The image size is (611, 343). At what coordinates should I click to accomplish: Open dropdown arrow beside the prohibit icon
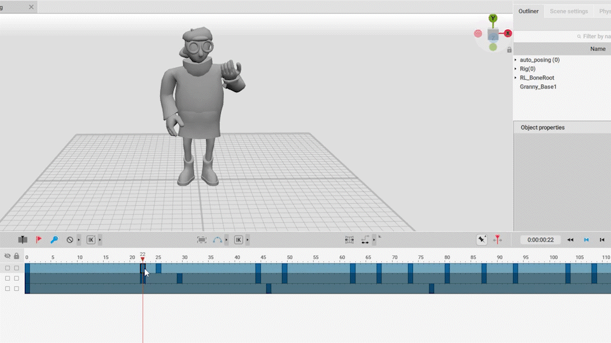click(78, 240)
